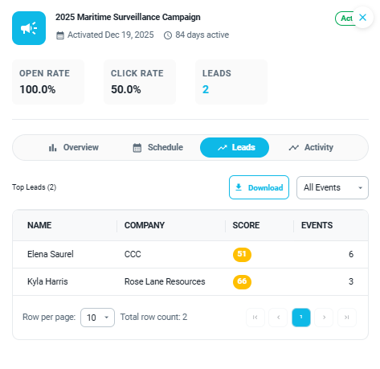
Task: Go to the Activity tab
Action: (x=311, y=147)
